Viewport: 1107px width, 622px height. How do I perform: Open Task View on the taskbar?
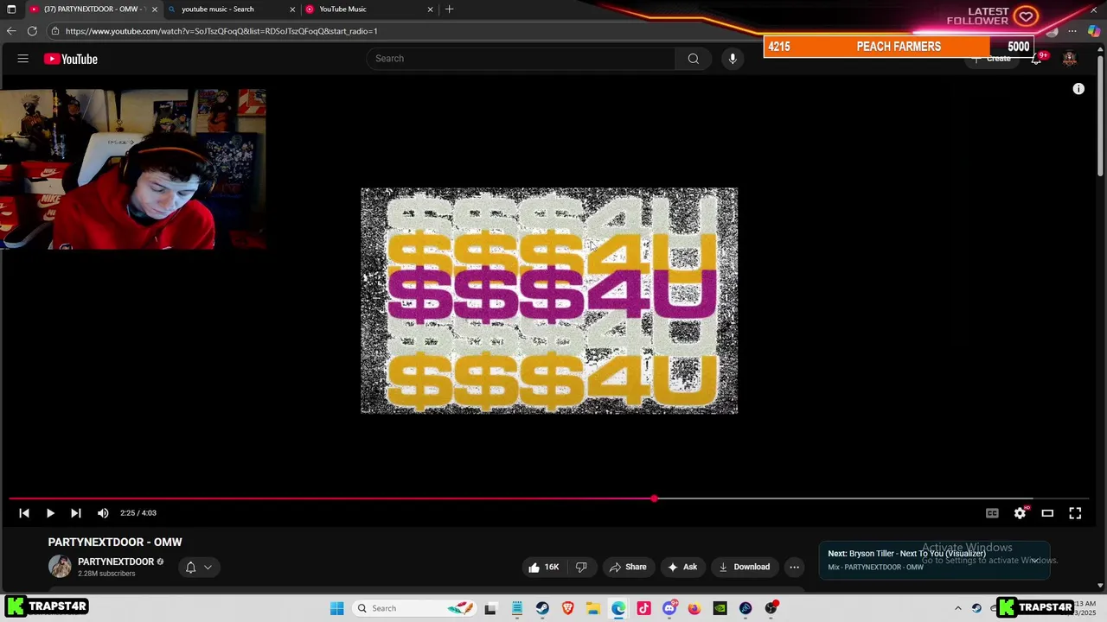click(490, 608)
